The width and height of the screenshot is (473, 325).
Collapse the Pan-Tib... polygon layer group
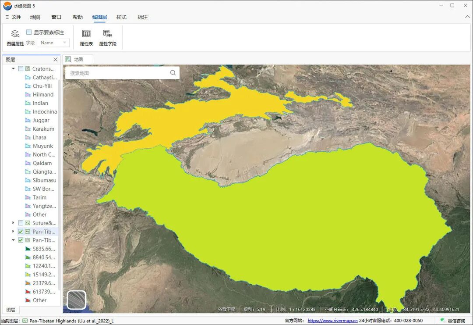point(13,240)
